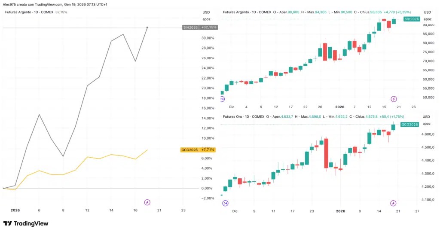The image size is (440, 232).
Task: Click the gray silver line's endpoint dot
Action: pos(147,27)
